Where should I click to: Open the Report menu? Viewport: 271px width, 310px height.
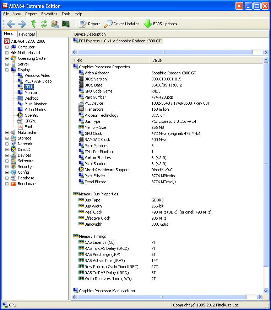point(31,14)
